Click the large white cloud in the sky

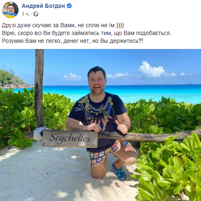(151, 69)
